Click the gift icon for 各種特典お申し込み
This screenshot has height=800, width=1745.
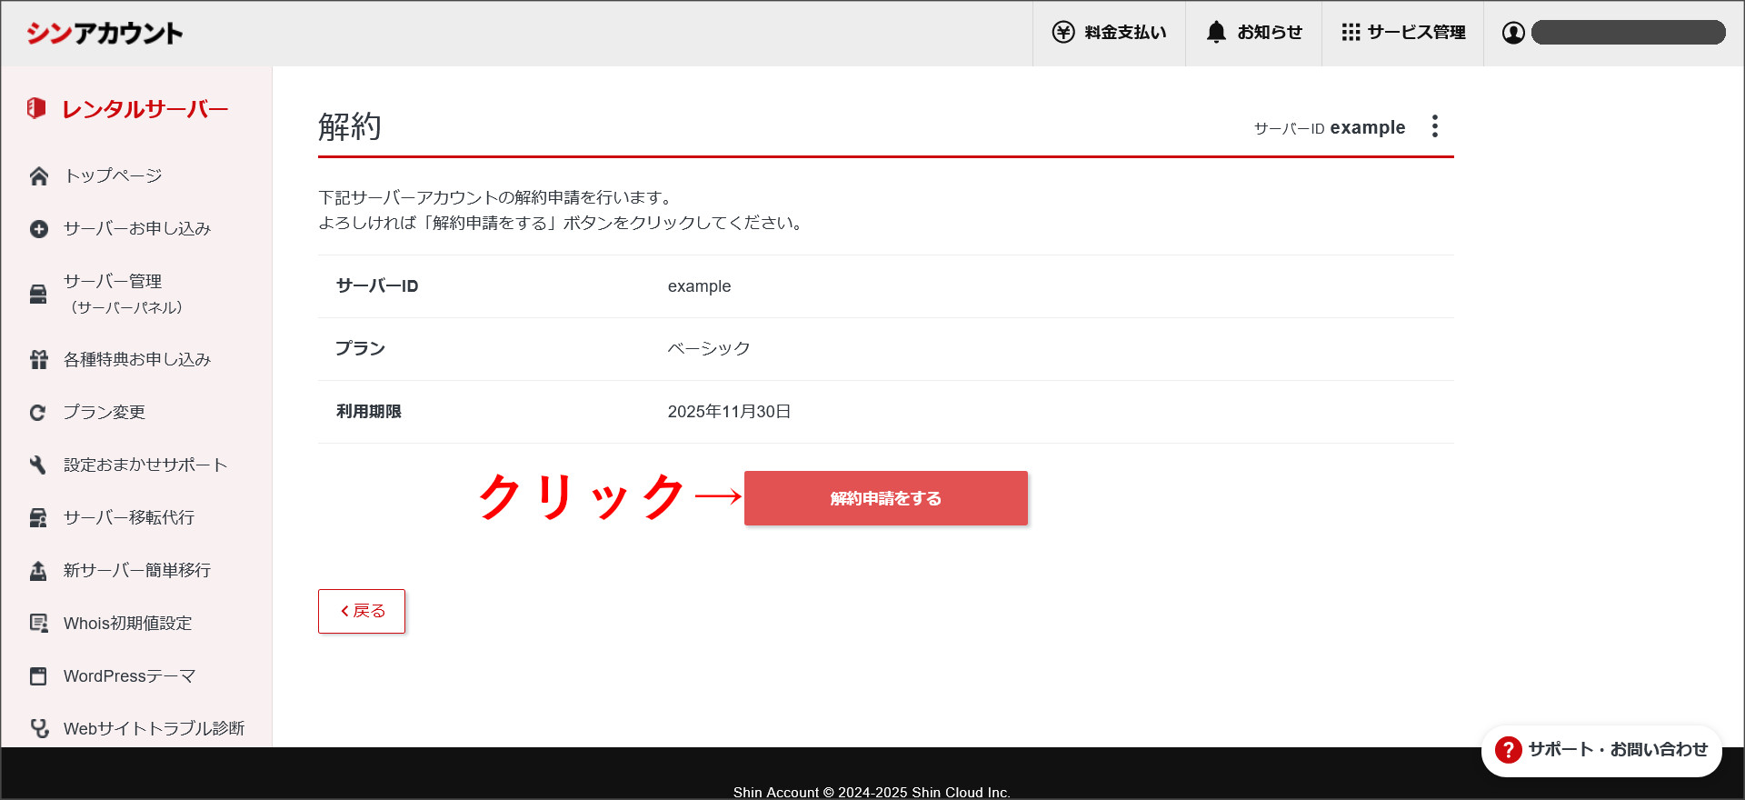pos(38,360)
